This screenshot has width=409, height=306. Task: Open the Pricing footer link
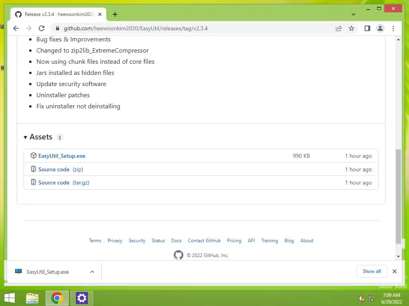(234, 241)
